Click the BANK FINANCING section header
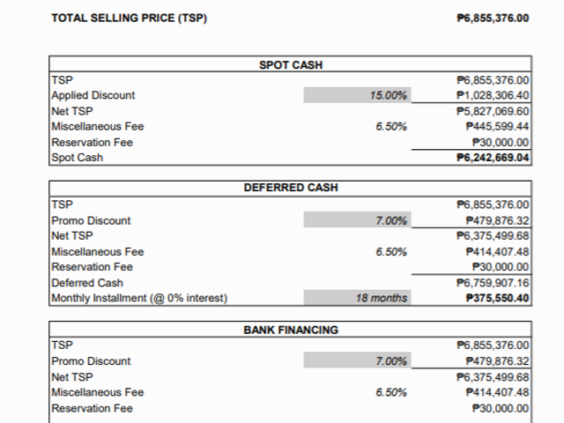 291,330
